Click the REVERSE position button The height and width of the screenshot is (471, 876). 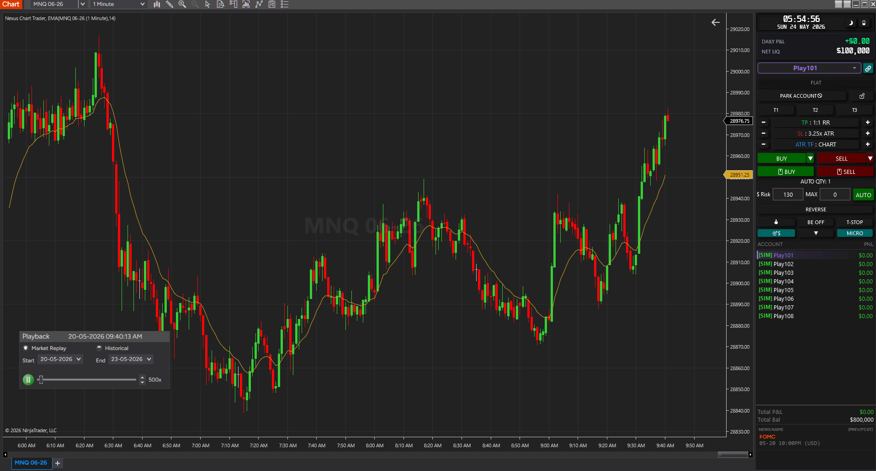click(816, 209)
